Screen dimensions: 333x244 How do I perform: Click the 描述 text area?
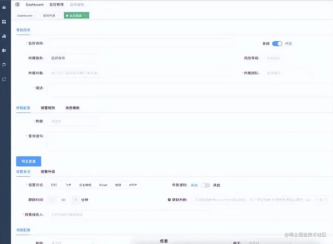coord(190,90)
